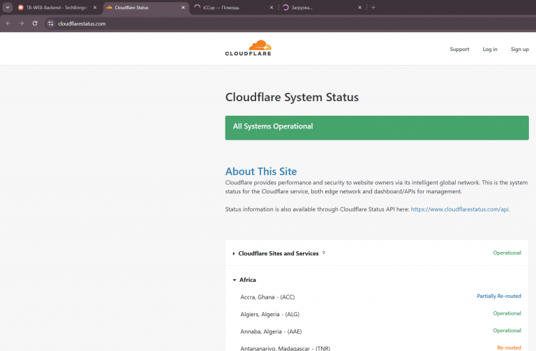Image resolution: width=536 pixels, height=351 pixels.
Task: Open the cloudflarestatus.com/api link
Action: [460, 209]
